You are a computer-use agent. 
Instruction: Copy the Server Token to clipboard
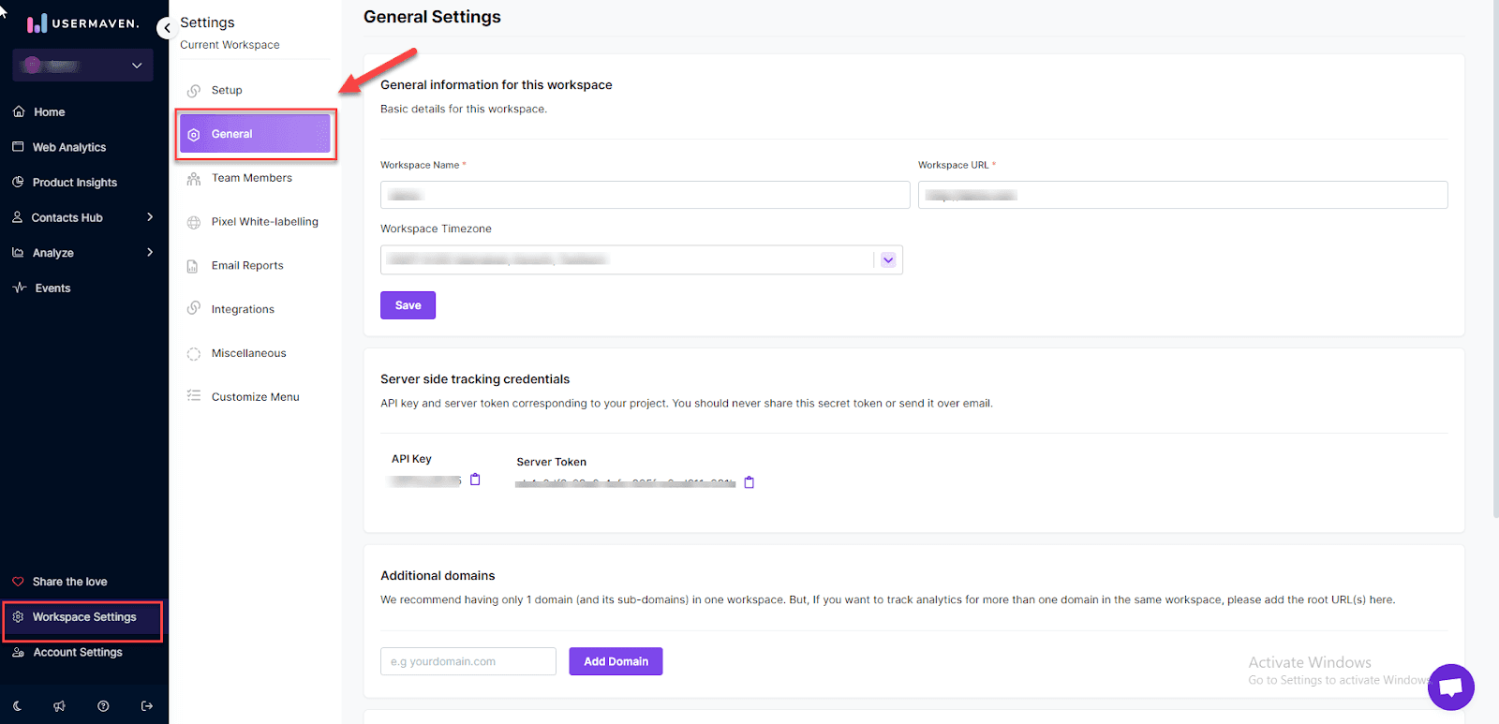click(x=749, y=482)
